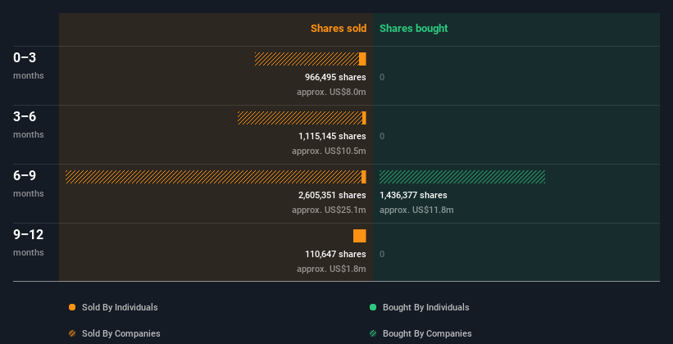Click the 0–3 months hatched sold bar
The image size is (673, 344).
coord(307,59)
